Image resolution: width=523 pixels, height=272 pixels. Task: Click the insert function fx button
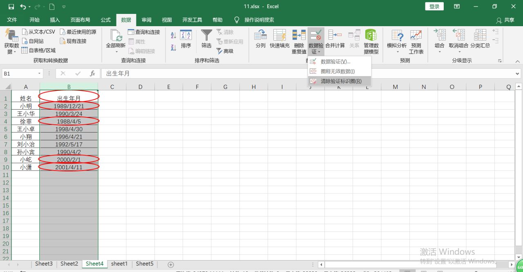[x=93, y=74]
